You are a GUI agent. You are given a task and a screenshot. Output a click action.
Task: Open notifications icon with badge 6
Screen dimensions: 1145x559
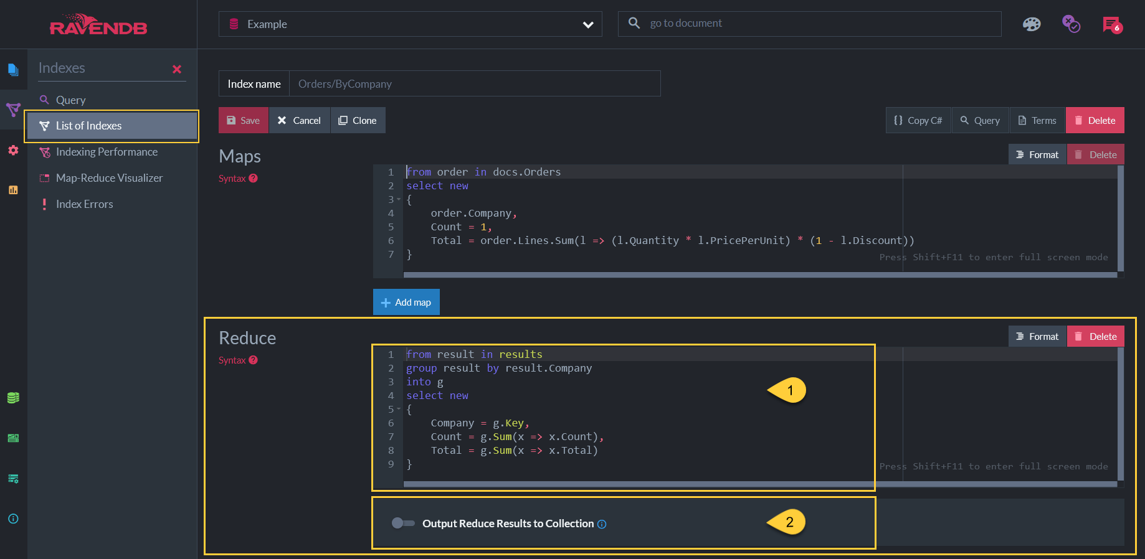coord(1112,25)
